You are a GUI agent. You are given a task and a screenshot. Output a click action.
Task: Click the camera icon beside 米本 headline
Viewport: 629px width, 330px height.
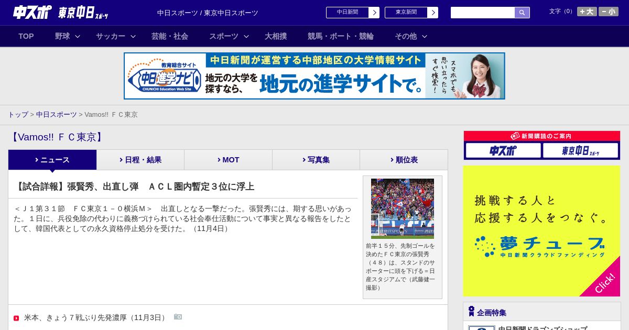(x=178, y=317)
